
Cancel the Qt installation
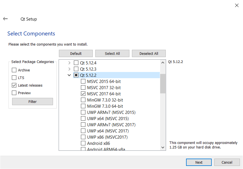coord(227,162)
